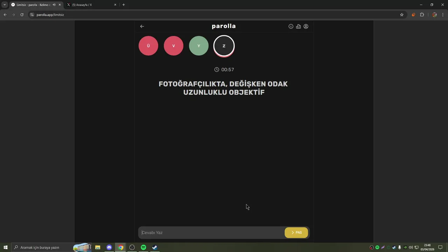Open a new browser tab

click(124, 5)
